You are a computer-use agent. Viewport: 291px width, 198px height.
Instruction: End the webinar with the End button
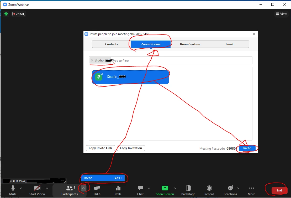point(279,190)
